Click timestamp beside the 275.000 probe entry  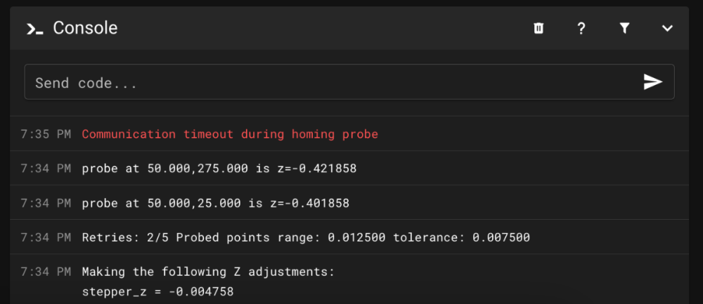[46, 168]
